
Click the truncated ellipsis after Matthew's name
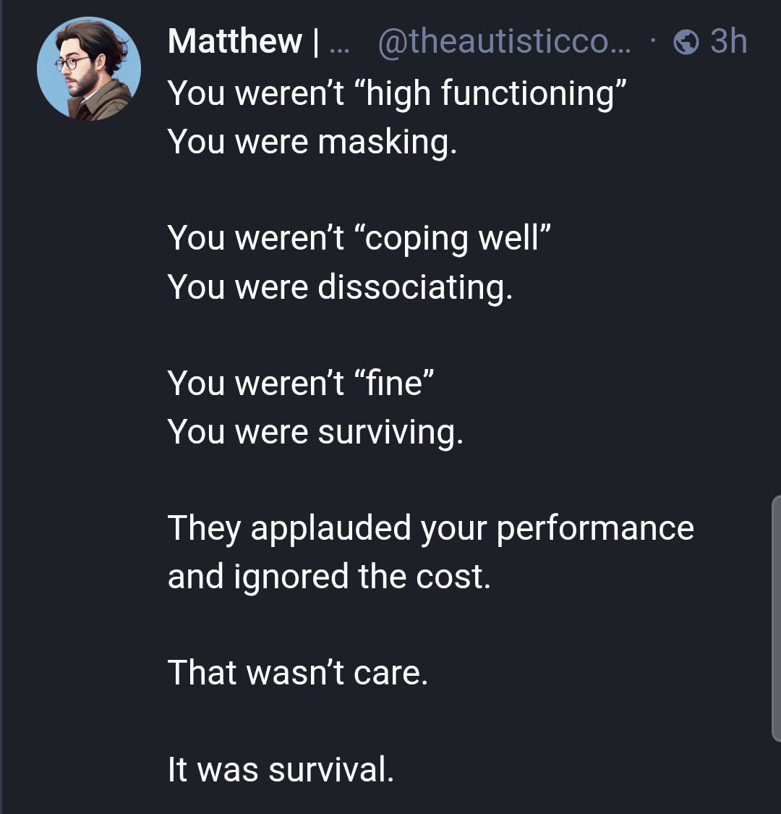338,43
